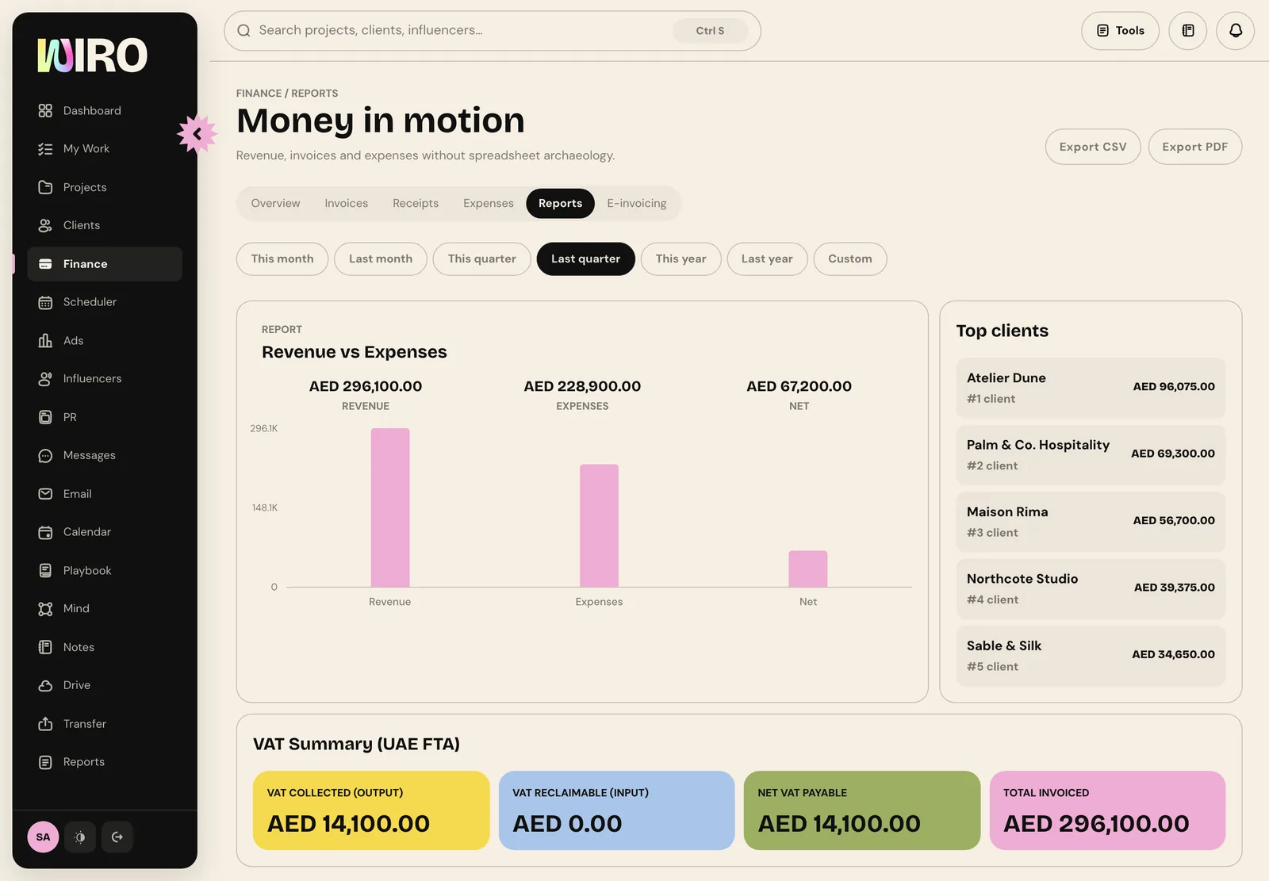1269x881 pixels.
Task: Open Messages in the sidebar
Action: (x=105, y=455)
